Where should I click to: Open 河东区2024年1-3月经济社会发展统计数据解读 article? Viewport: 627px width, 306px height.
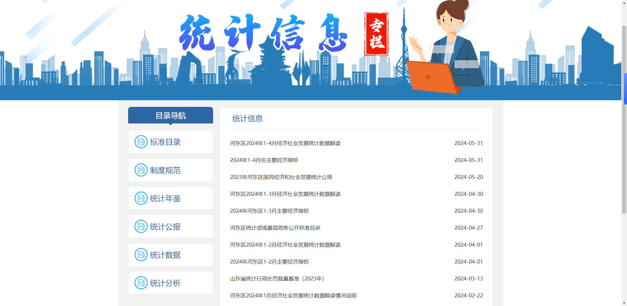click(x=285, y=194)
